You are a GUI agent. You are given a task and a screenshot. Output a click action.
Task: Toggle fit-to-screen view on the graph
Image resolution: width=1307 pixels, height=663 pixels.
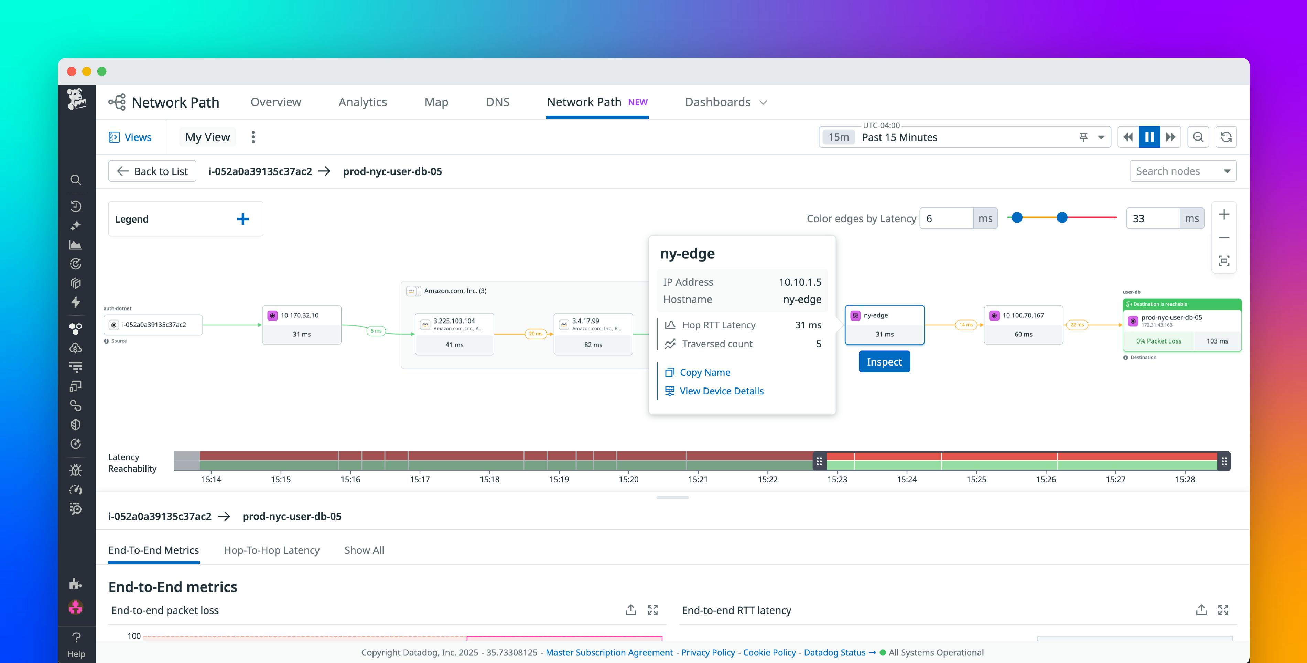coord(1224,260)
